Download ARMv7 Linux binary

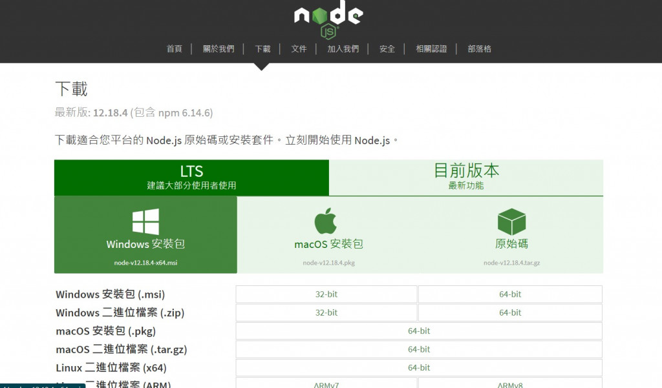(326, 383)
